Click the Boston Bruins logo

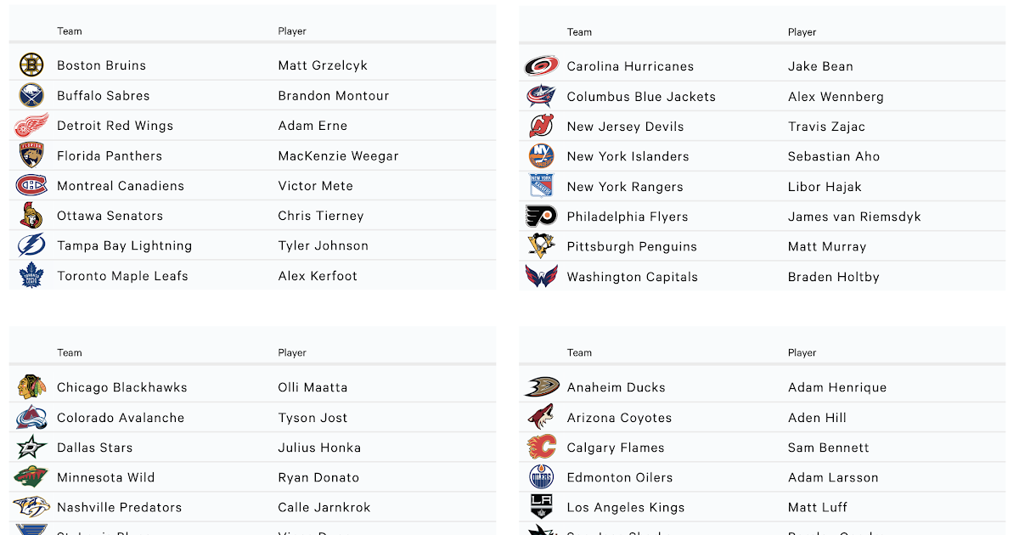pos(31,65)
